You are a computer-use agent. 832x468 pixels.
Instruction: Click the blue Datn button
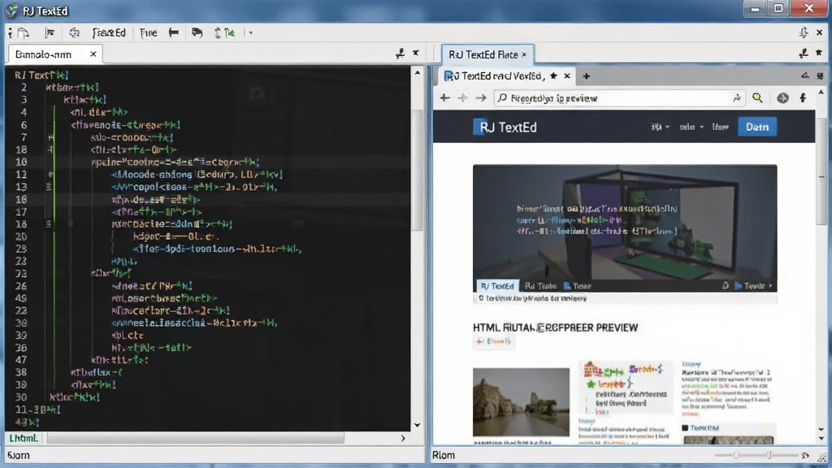point(757,128)
